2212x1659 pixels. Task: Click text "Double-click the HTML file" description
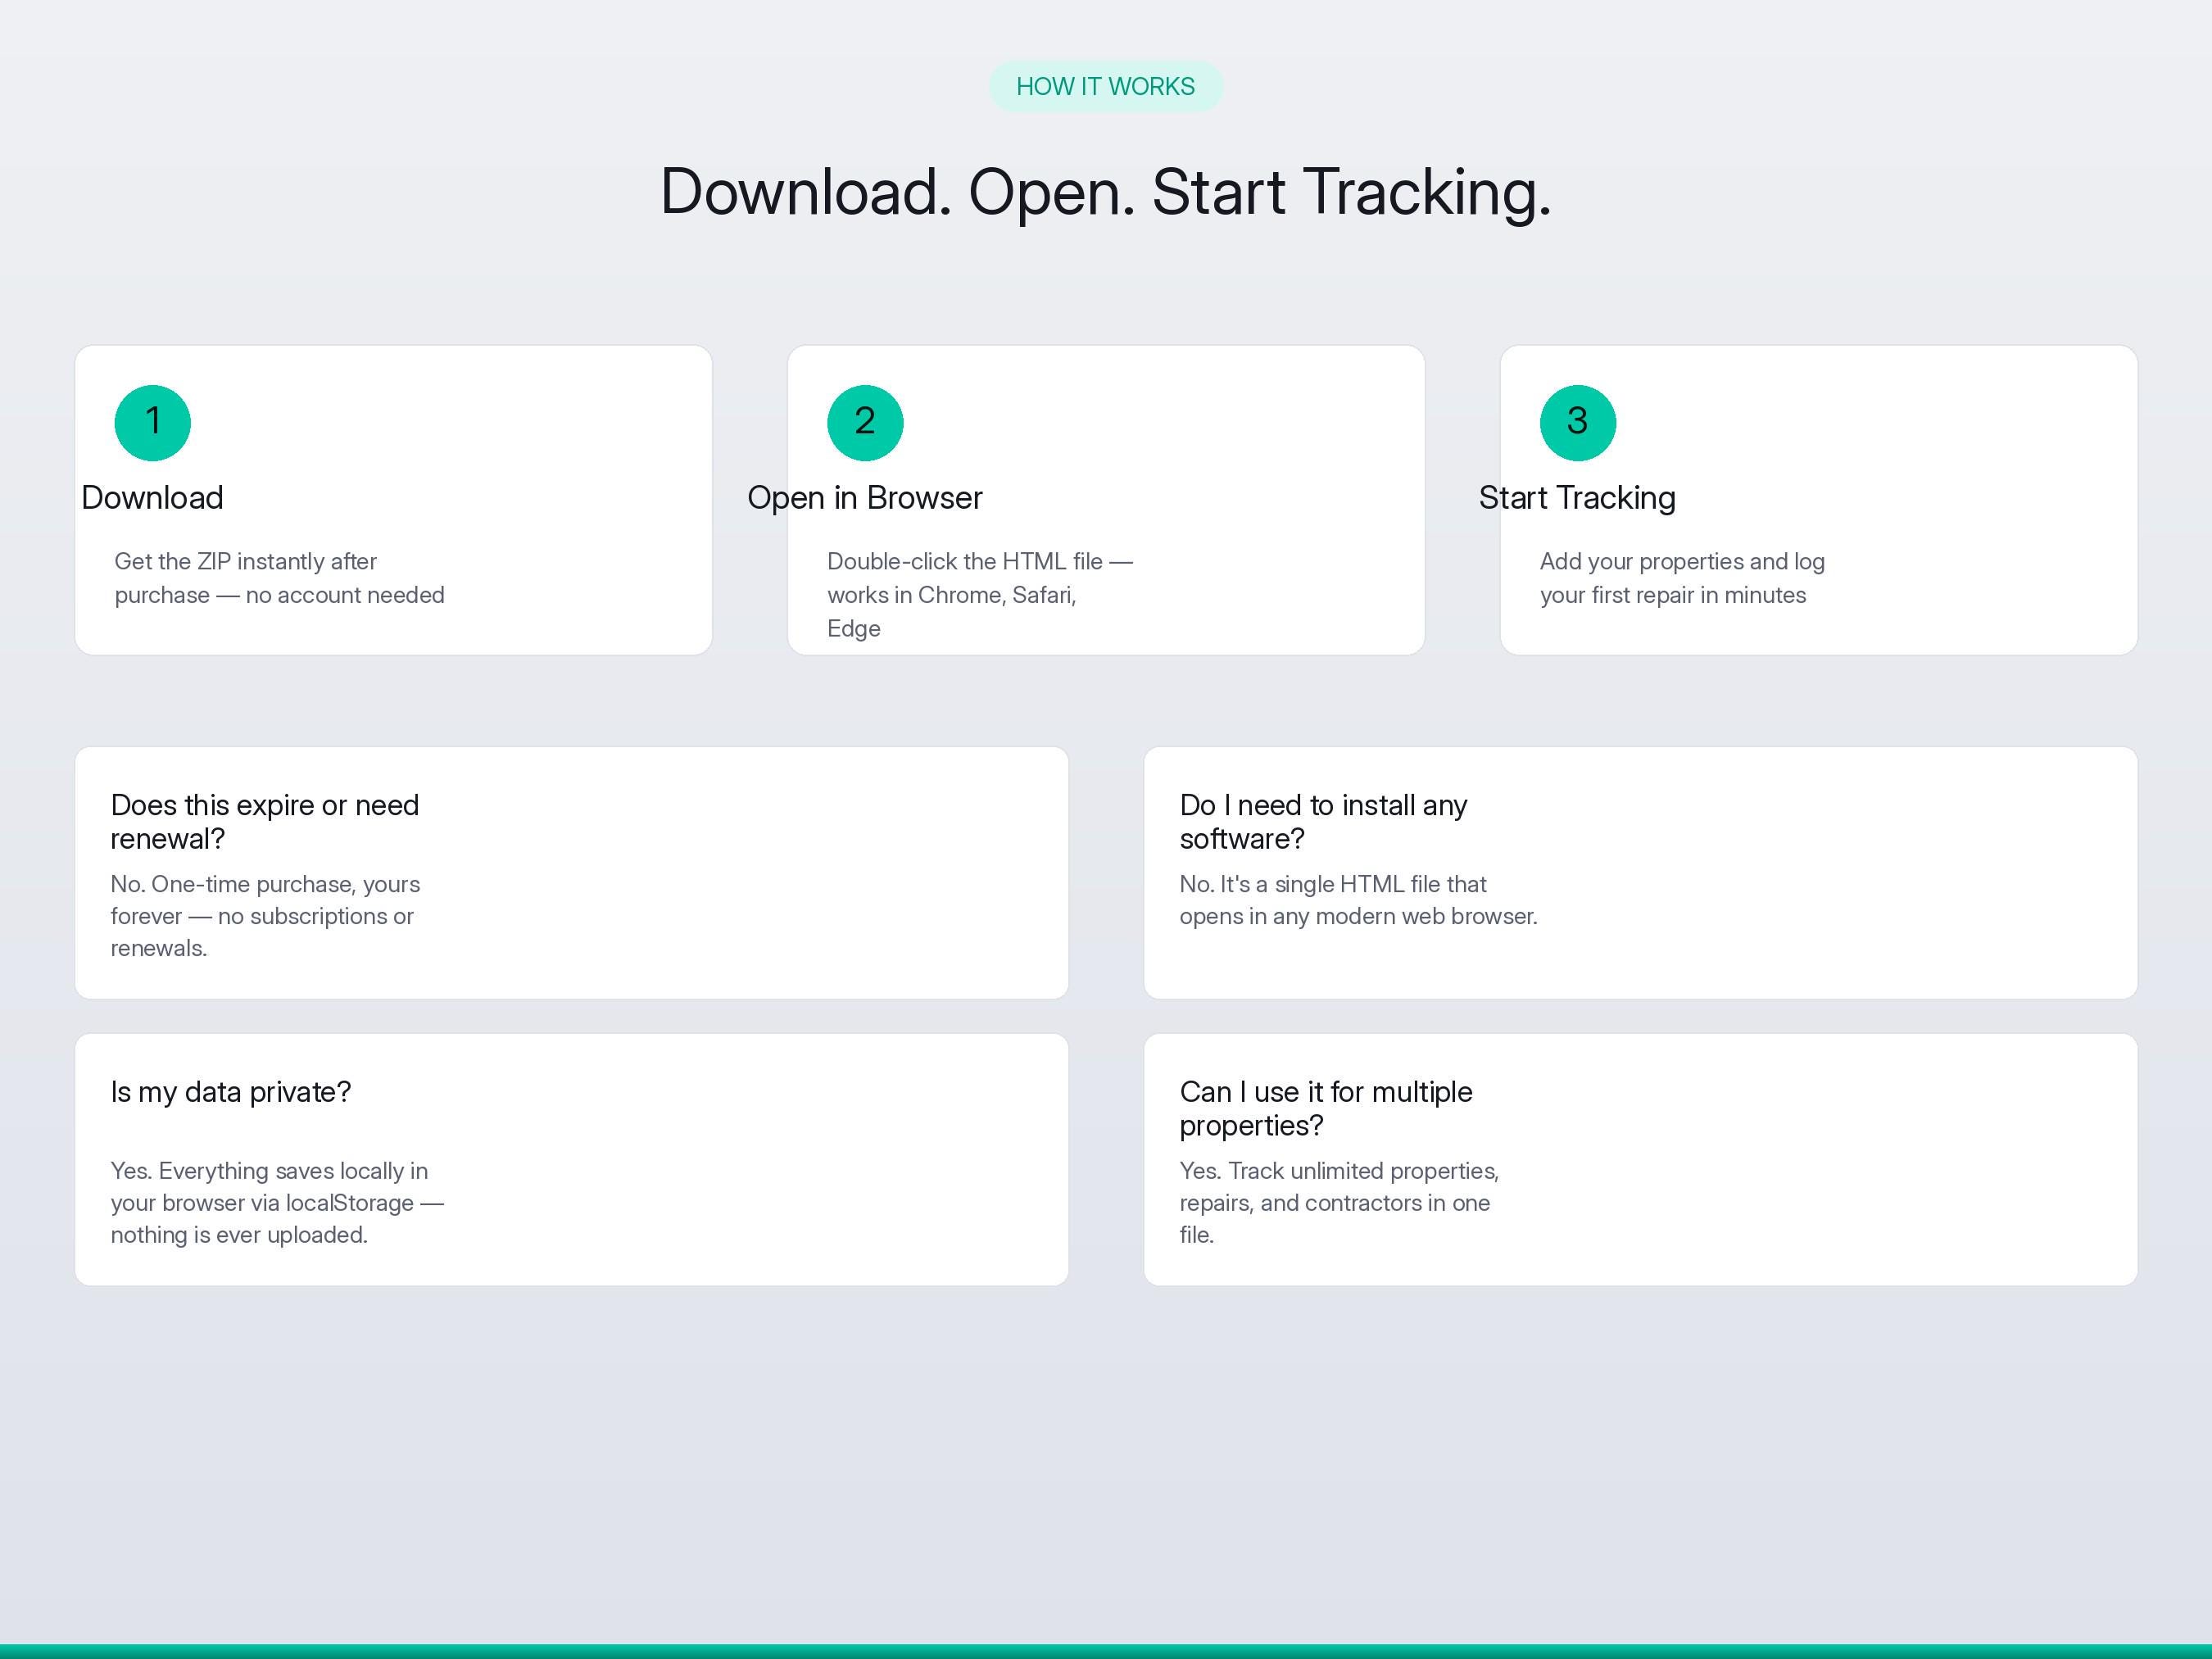click(x=980, y=595)
